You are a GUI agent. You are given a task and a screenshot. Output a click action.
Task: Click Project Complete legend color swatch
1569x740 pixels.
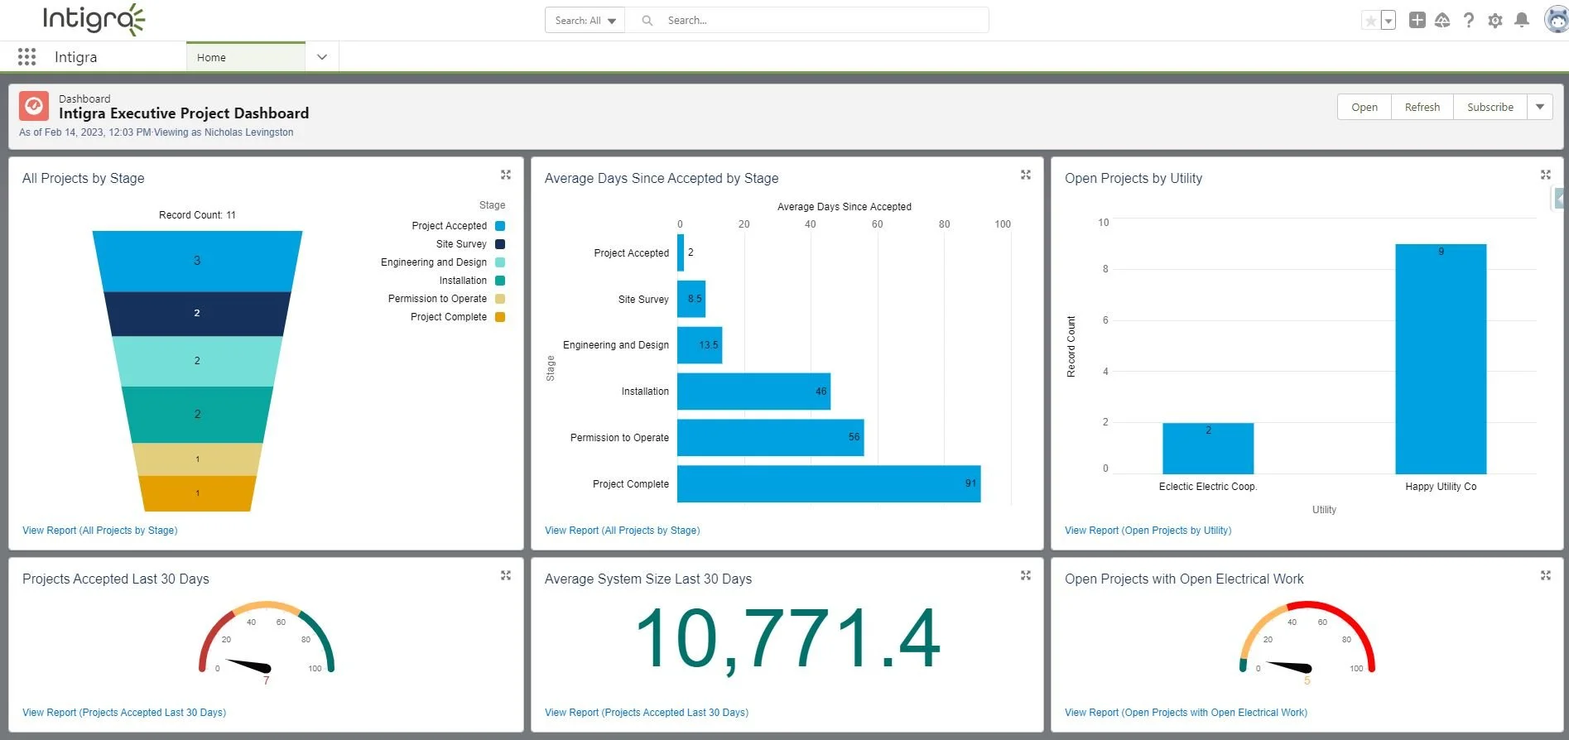pos(500,317)
